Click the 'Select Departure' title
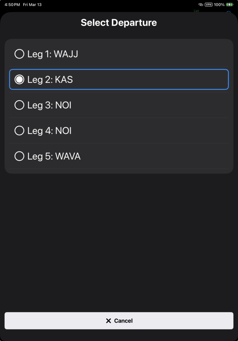Viewport: 238px width, 341px height. coord(119,23)
